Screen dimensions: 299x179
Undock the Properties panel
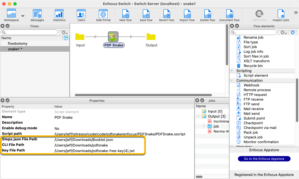tap(8, 100)
